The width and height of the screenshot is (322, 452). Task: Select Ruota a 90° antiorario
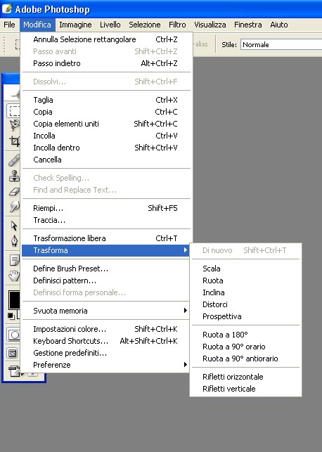[x=245, y=359]
